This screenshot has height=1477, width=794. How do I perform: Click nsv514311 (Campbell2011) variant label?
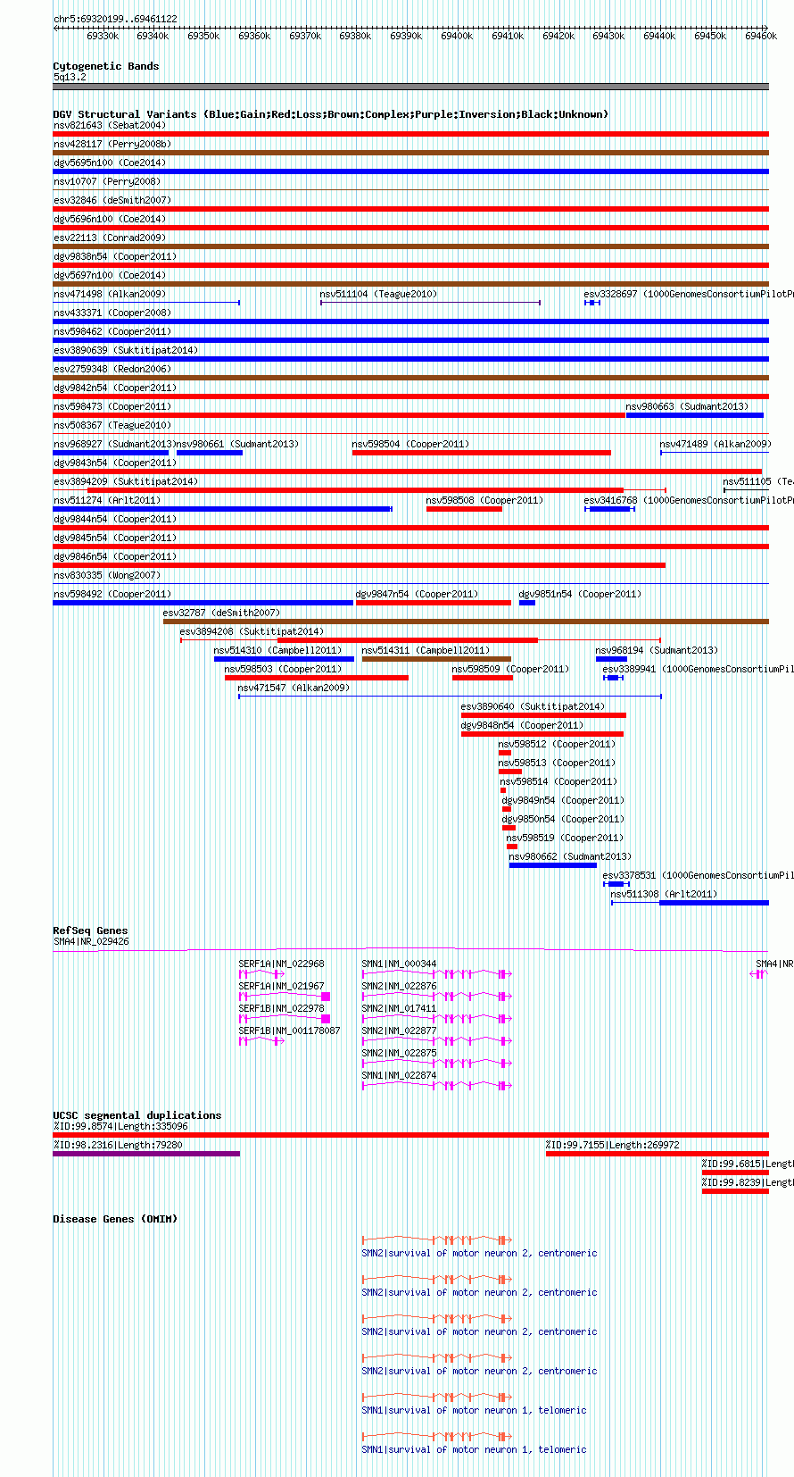point(426,650)
